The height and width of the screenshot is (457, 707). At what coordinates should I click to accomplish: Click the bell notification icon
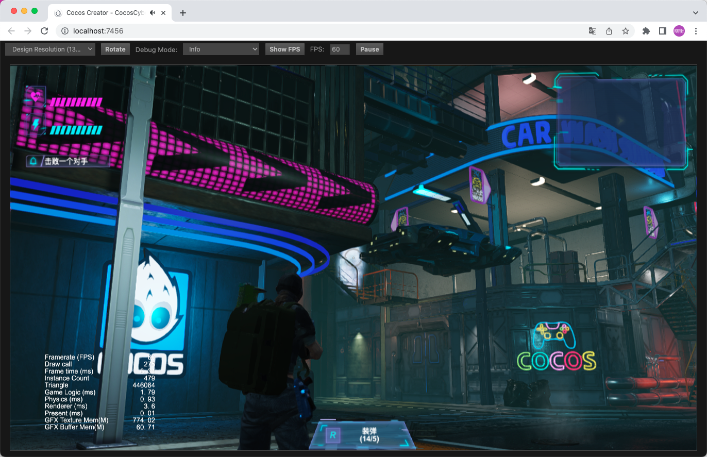[33, 161]
